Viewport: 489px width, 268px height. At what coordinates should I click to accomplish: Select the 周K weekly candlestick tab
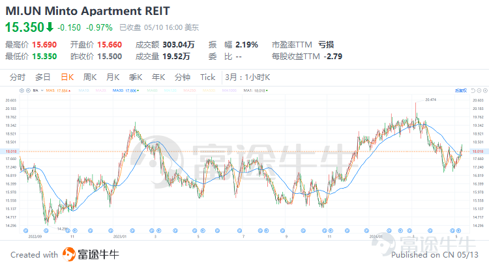tap(90, 77)
